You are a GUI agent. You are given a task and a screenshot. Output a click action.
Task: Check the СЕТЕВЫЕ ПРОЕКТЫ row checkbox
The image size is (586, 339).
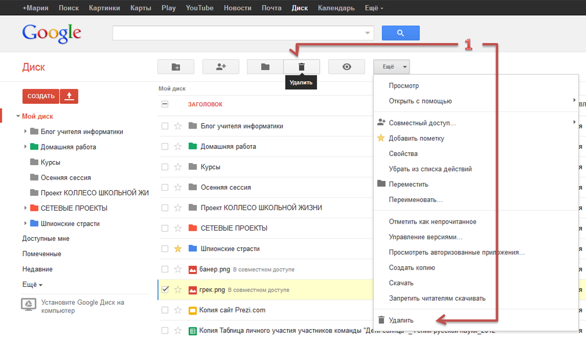click(x=165, y=228)
